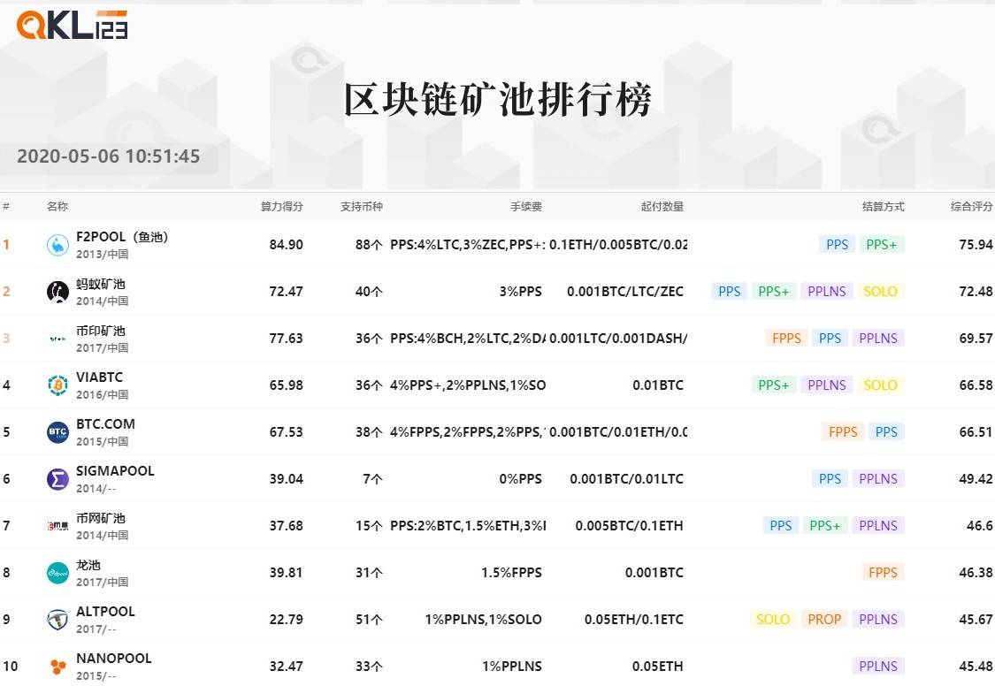Click SIGMAPOOL fee 0%PPS

coord(520,479)
